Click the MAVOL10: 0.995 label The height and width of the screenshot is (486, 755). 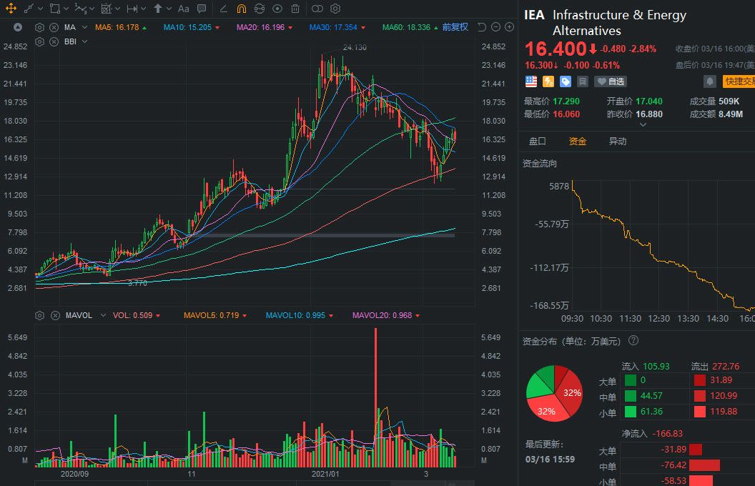[296, 316]
